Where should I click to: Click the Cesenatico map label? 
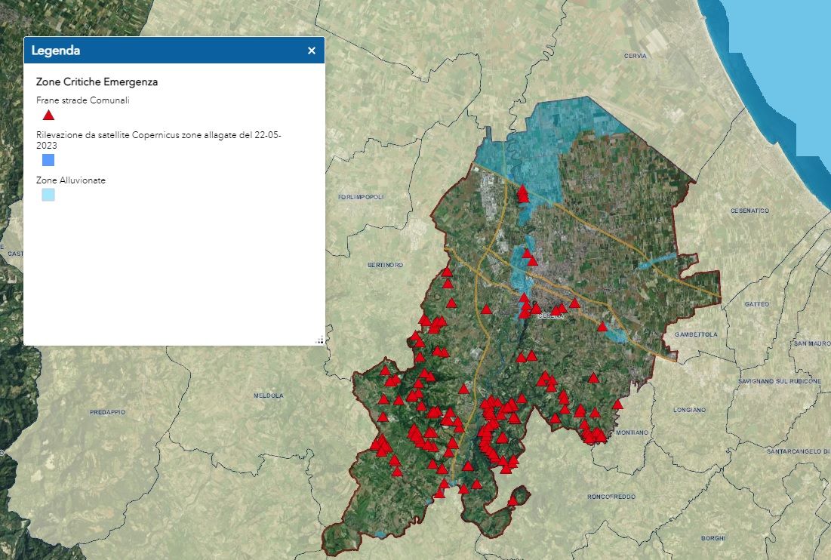[749, 211]
